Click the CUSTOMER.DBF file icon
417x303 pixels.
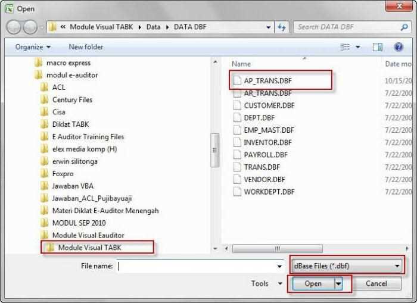tap(237, 105)
